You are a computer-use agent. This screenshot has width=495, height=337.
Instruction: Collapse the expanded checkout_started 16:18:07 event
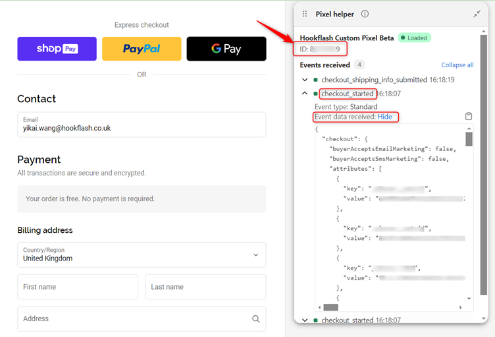tap(305, 94)
